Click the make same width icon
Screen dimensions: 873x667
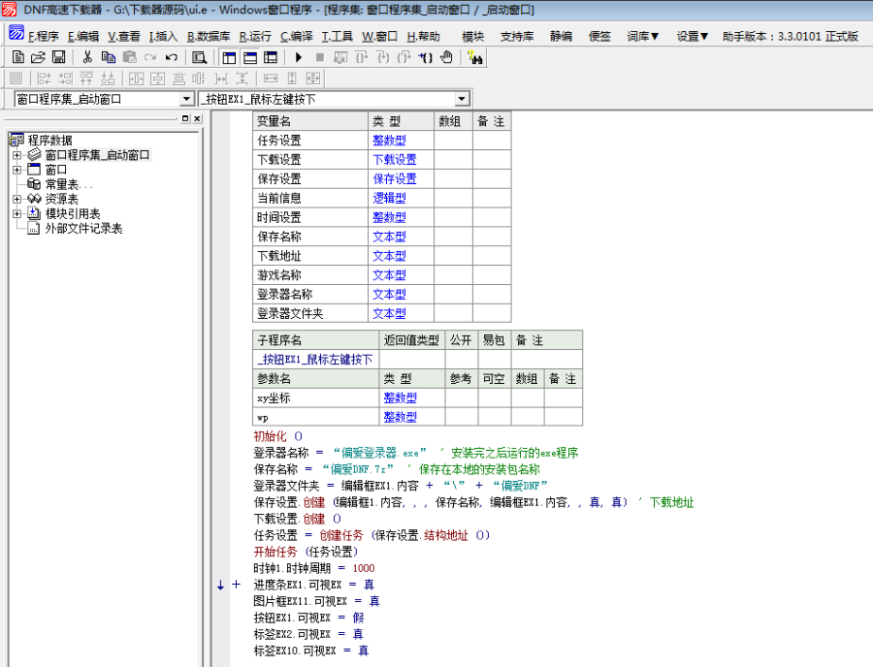[x=271, y=79]
